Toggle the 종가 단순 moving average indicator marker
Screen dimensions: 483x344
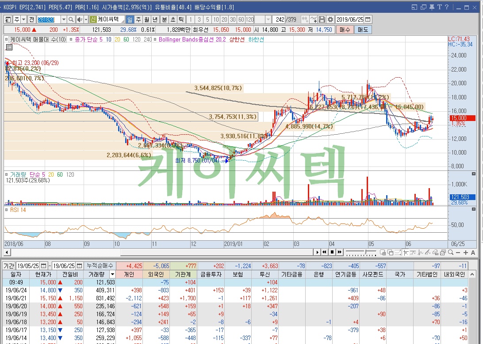(x=71, y=39)
